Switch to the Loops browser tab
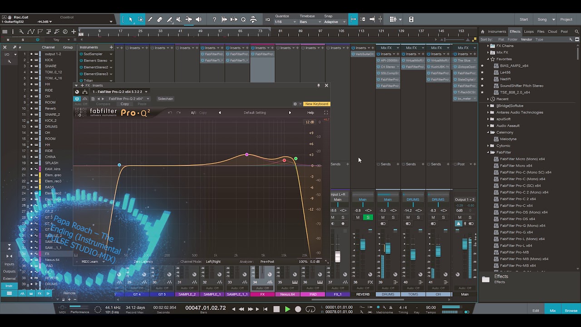Image resolution: width=581 pixels, height=327 pixels. coord(529,32)
